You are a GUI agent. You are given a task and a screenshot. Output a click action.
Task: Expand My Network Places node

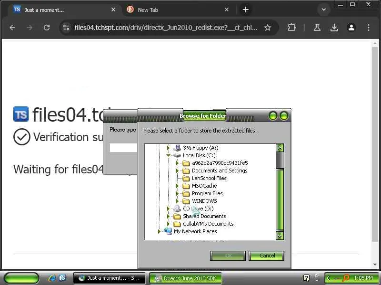pyautogui.click(x=159, y=231)
